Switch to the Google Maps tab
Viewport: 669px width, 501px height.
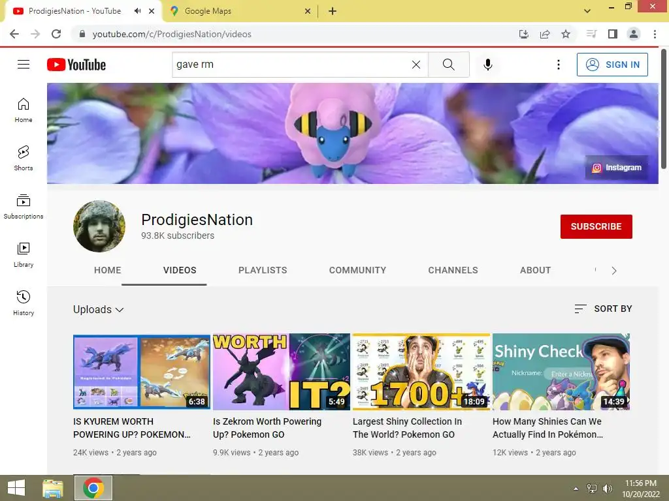pyautogui.click(x=239, y=11)
